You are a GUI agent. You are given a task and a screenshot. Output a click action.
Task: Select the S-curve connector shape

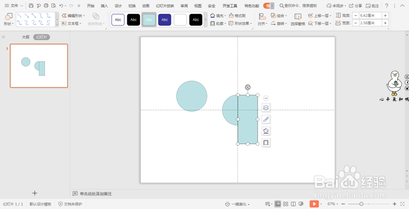coord(48,23)
